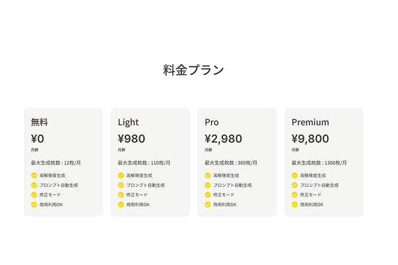Click the プロンプト自動生成 checkmark in the 無料 plan
398x265 pixels.
tap(34, 185)
